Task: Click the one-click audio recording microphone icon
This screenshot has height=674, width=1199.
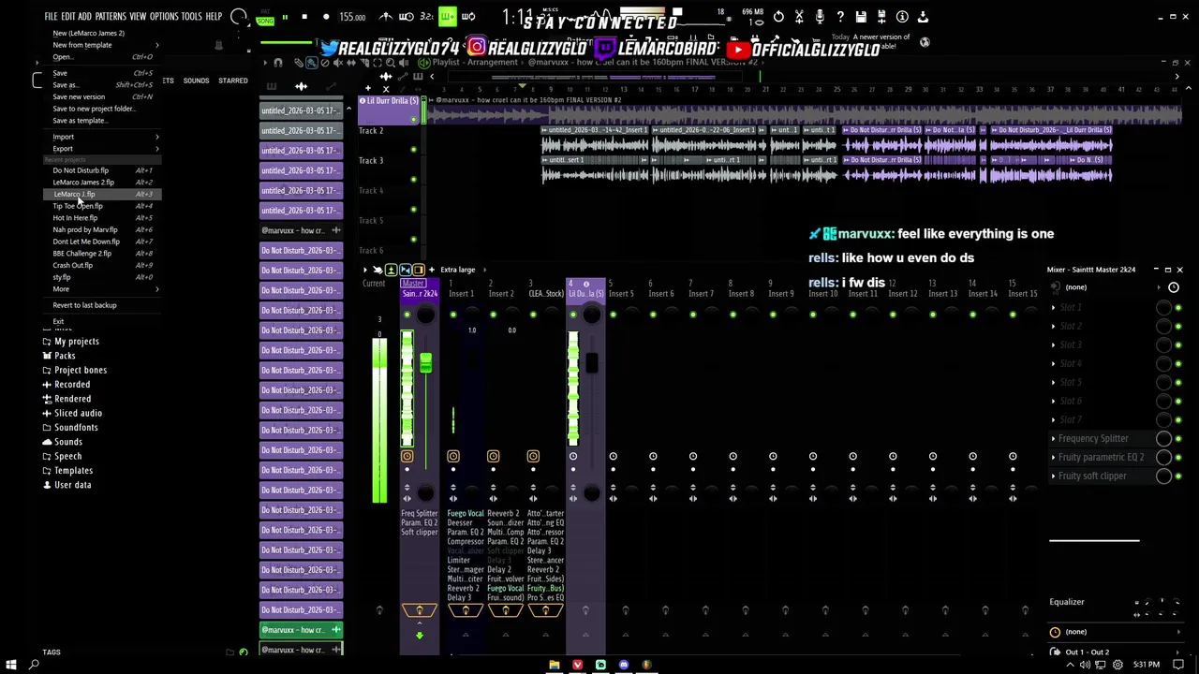Action: pyautogui.click(x=820, y=17)
